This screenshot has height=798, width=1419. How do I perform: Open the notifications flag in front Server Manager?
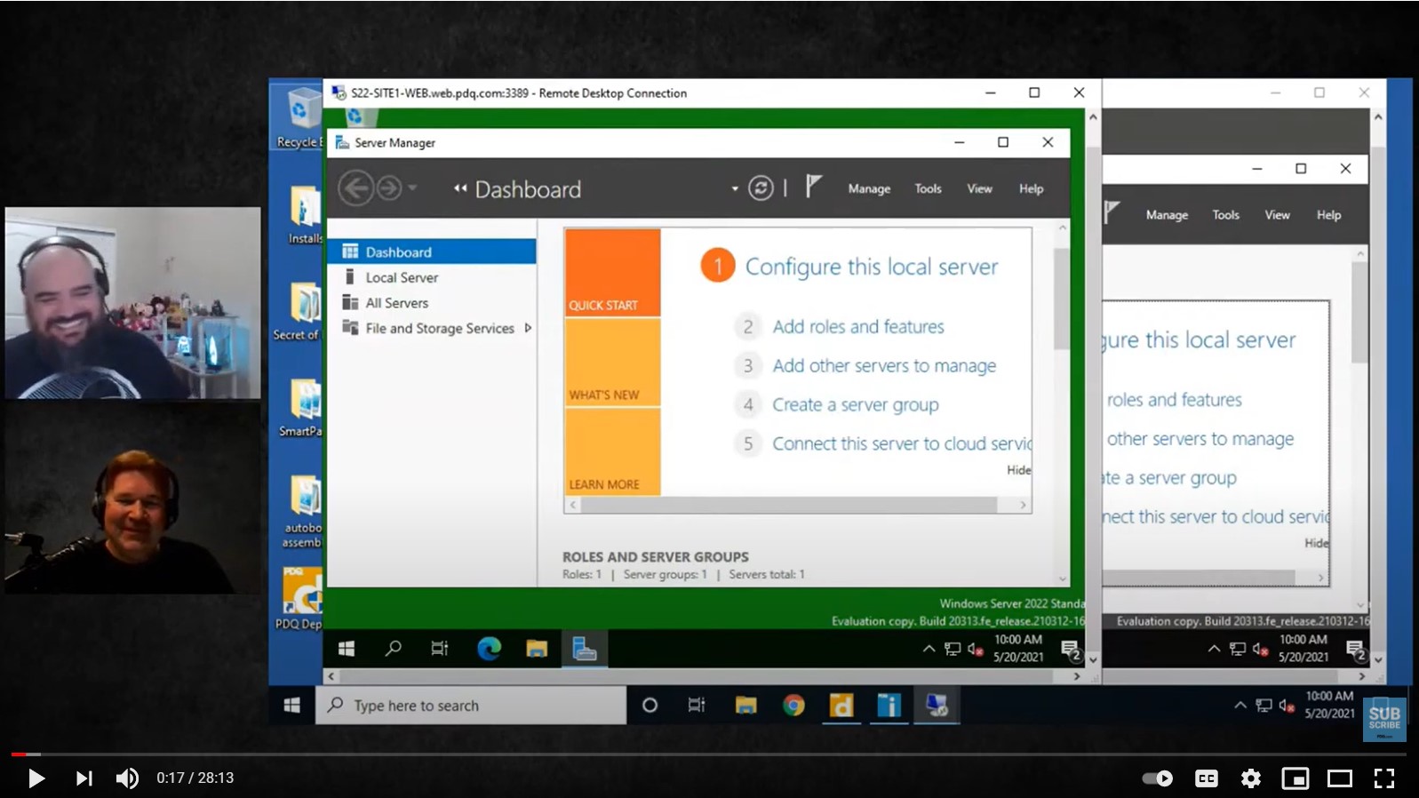pyautogui.click(x=813, y=187)
